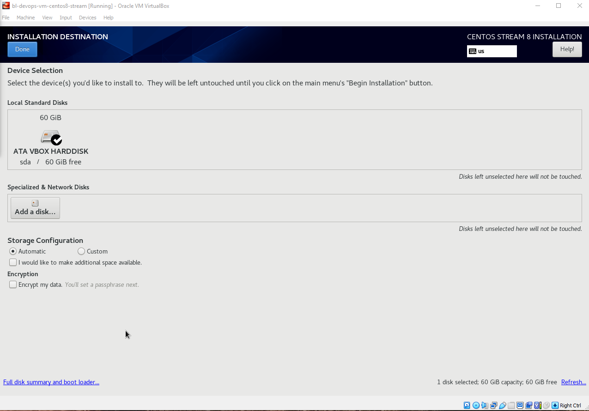589x411 pixels.
Task: Open audio settings status icon
Action: pos(485,405)
